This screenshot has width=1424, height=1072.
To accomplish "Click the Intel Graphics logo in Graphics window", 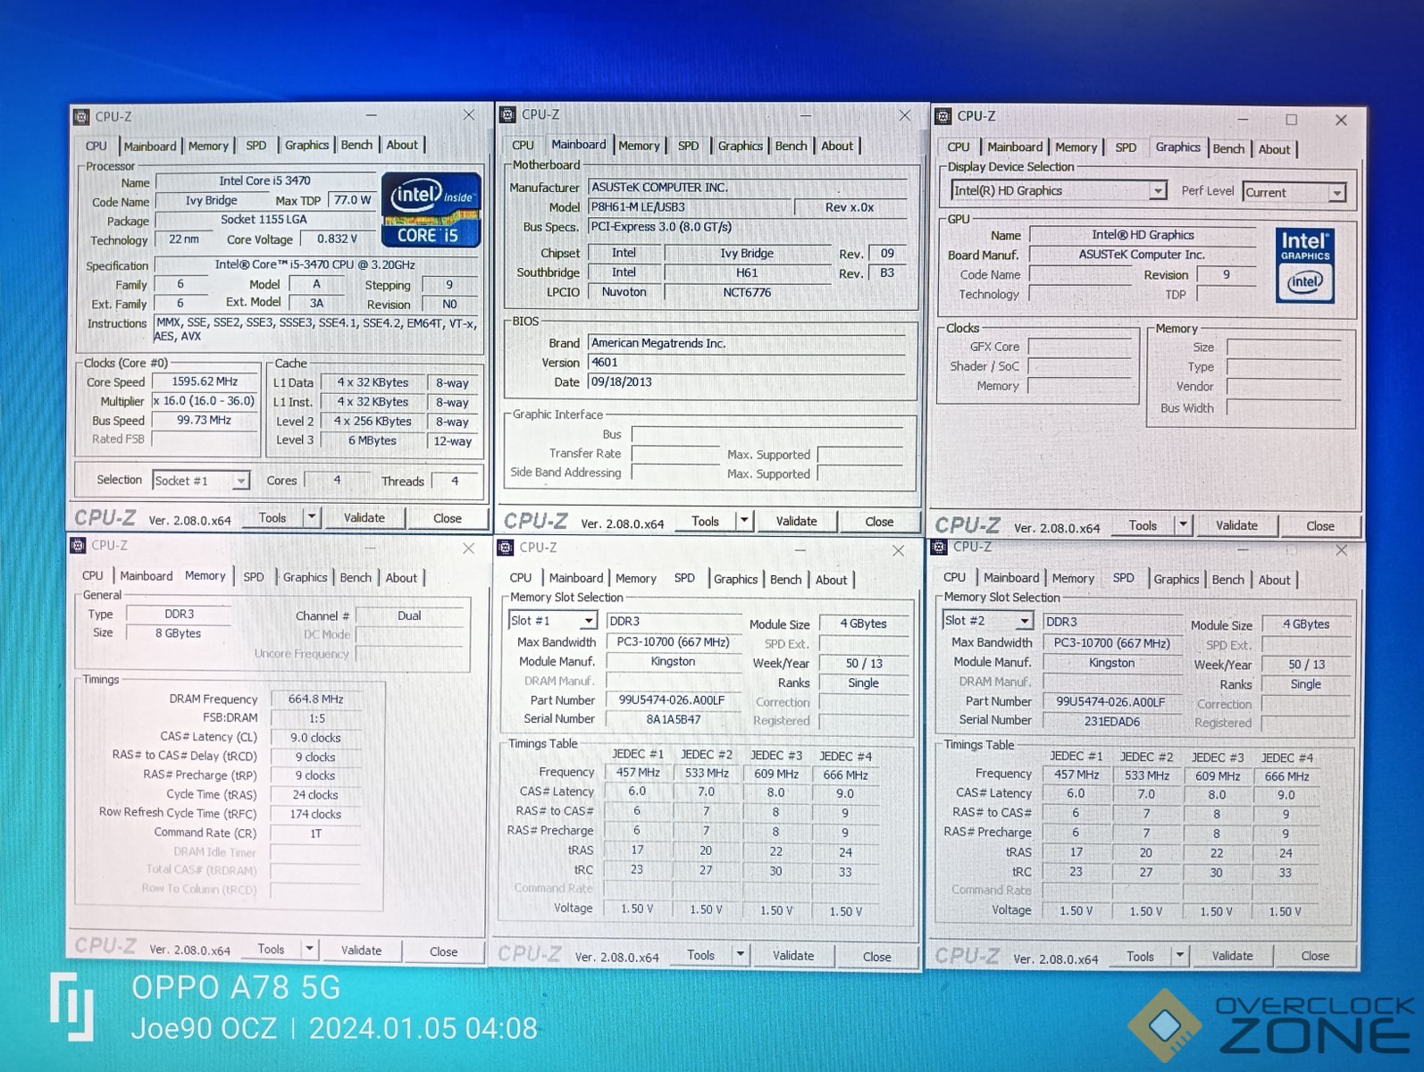I will tap(1304, 264).
